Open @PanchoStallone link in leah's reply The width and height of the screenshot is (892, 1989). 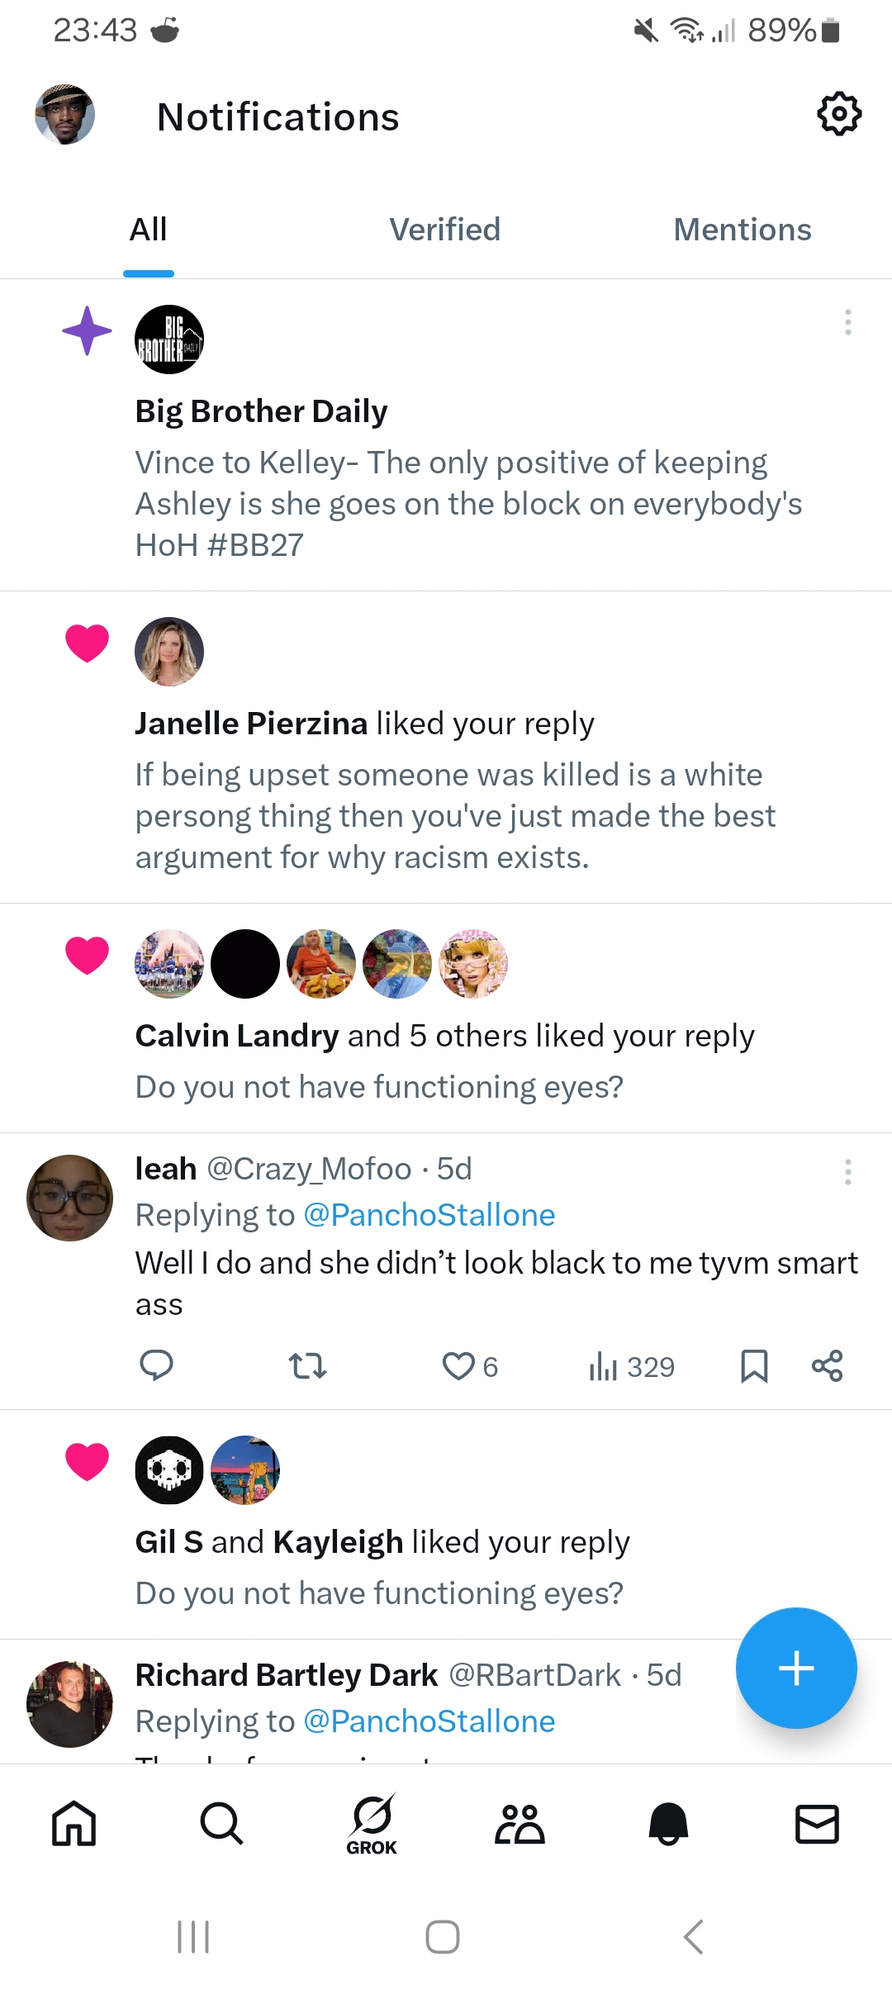click(429, 1215)
